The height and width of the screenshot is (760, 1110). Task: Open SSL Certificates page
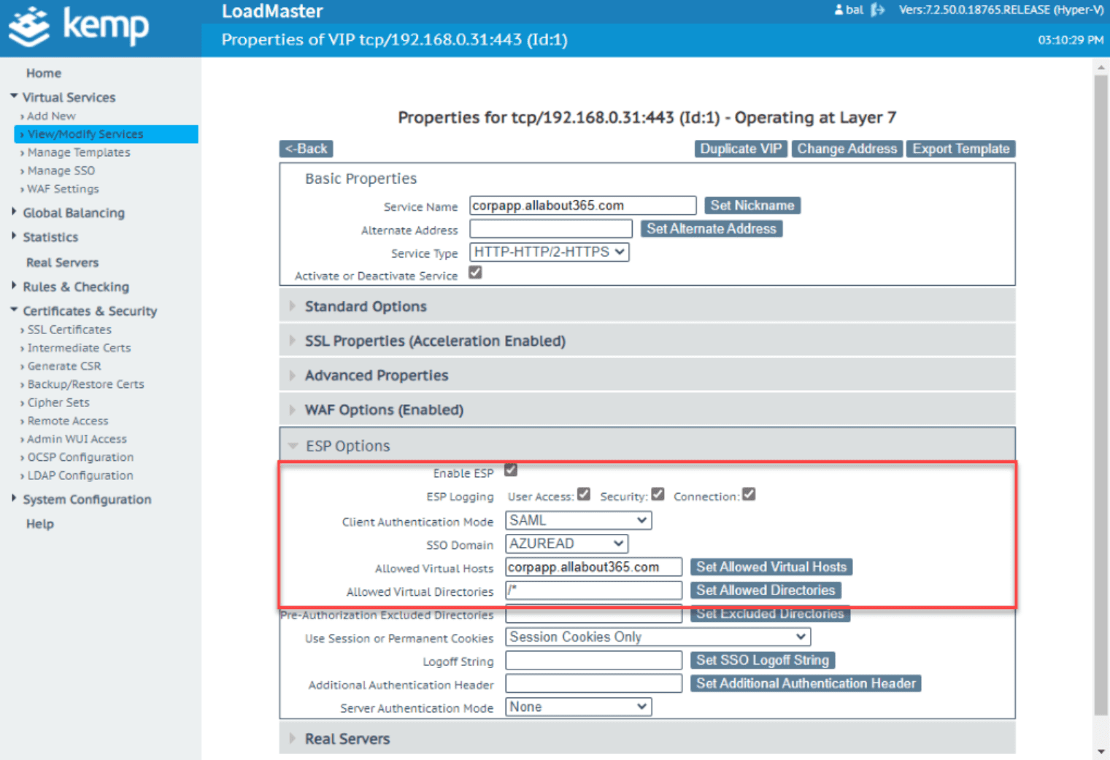pos(69,330)
